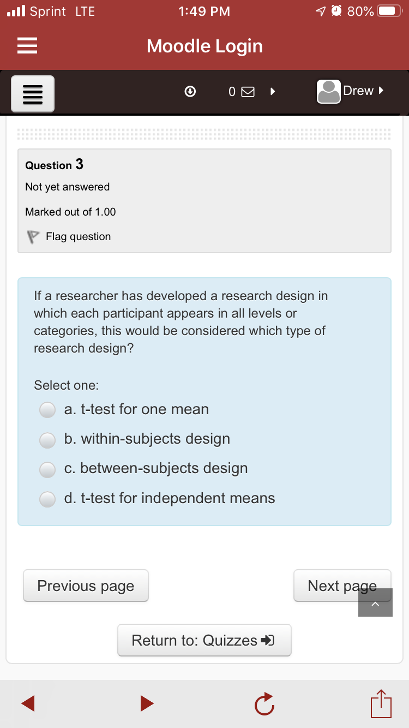Tap the circled down-arrow icon
This screenshot has height=728, width=409.
tap(190, 92)
